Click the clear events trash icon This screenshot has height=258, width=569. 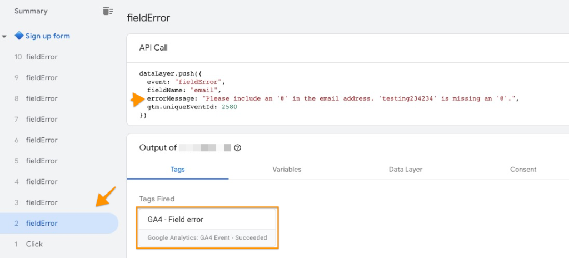click(108, 11)
